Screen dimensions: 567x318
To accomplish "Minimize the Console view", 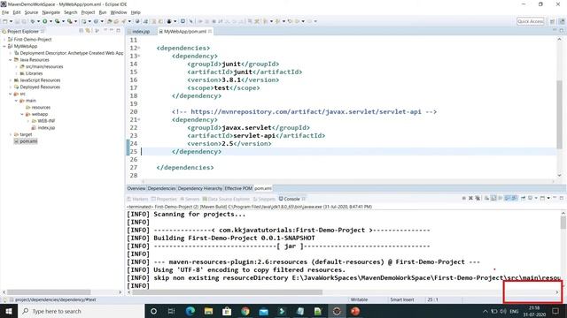I will tap(555, 198).
